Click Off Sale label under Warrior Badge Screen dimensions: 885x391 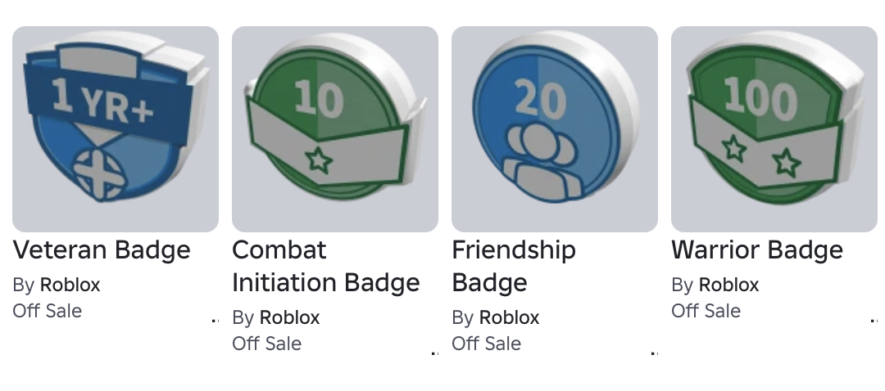click(706, 311)
